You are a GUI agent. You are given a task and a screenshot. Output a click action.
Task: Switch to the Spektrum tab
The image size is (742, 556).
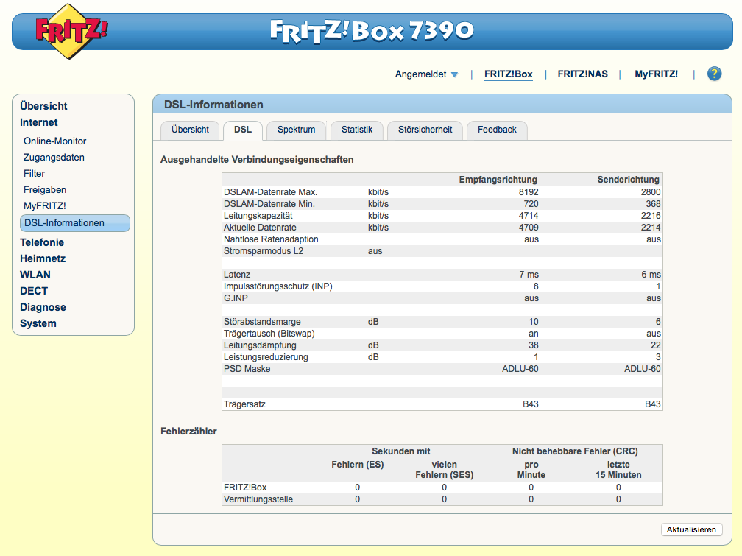pos(296,130)
